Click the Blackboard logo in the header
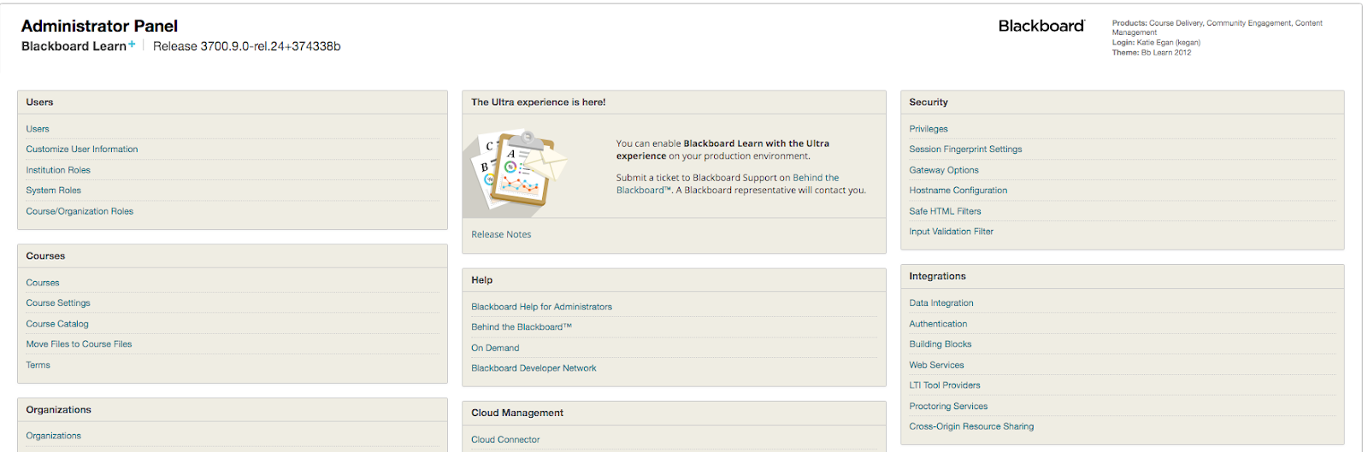The width and height of the screenshot is (1368, 452). (1041, 26)
